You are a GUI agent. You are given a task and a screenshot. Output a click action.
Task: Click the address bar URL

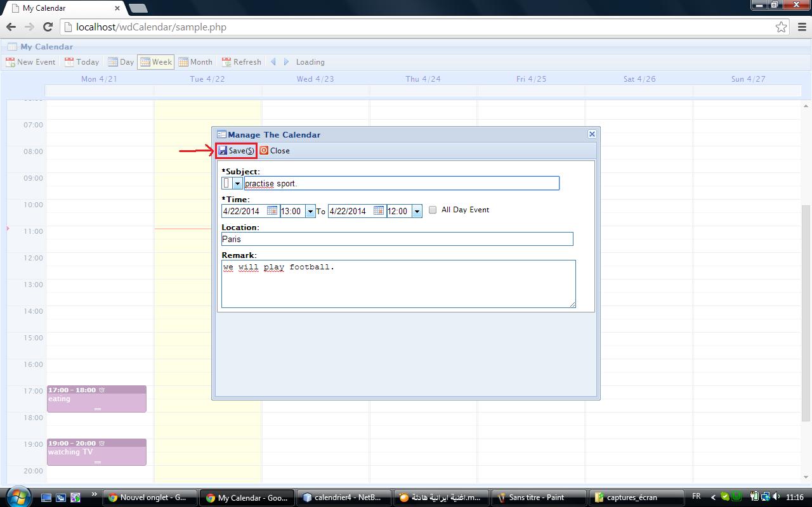pyautogui.click(x=151, y=27)
